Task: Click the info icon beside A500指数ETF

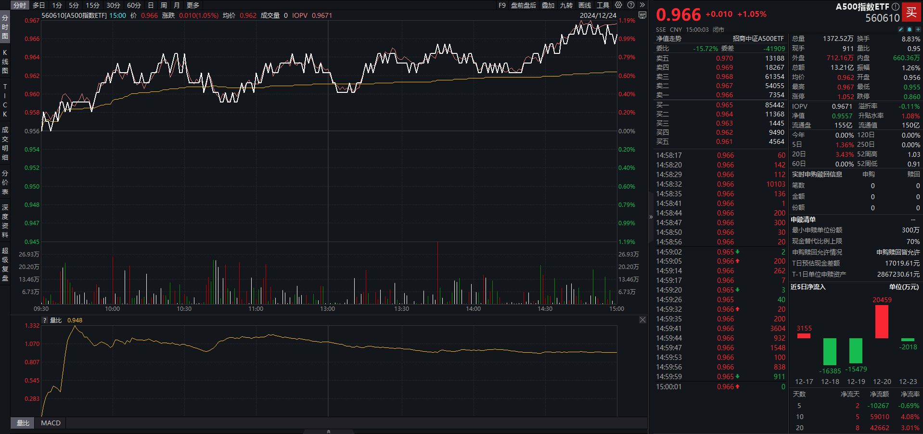Action: pos(896,7)
